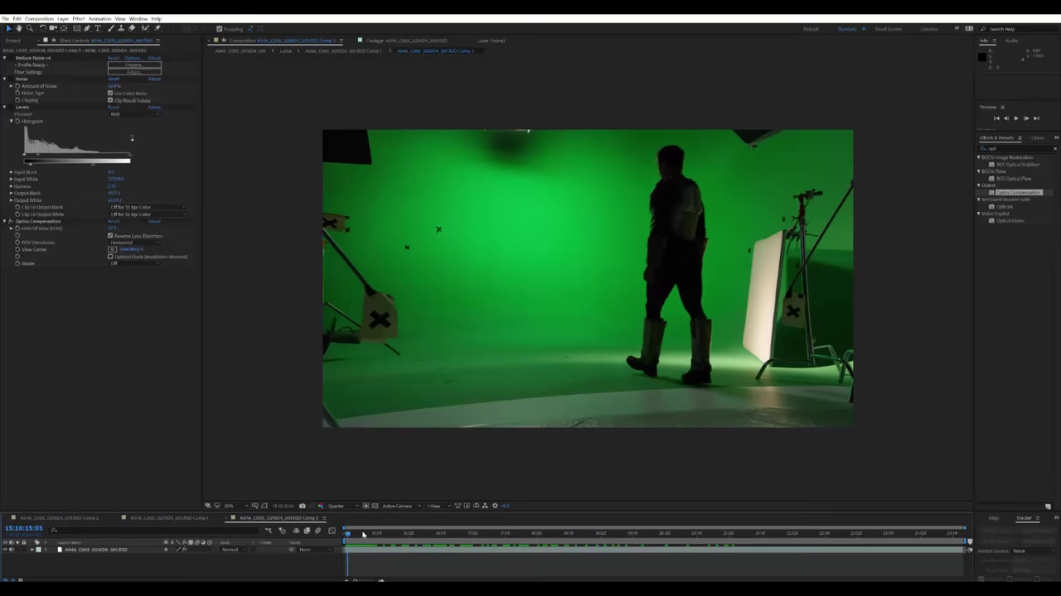Take a snapshot with the camera icon

click(302, 506)
